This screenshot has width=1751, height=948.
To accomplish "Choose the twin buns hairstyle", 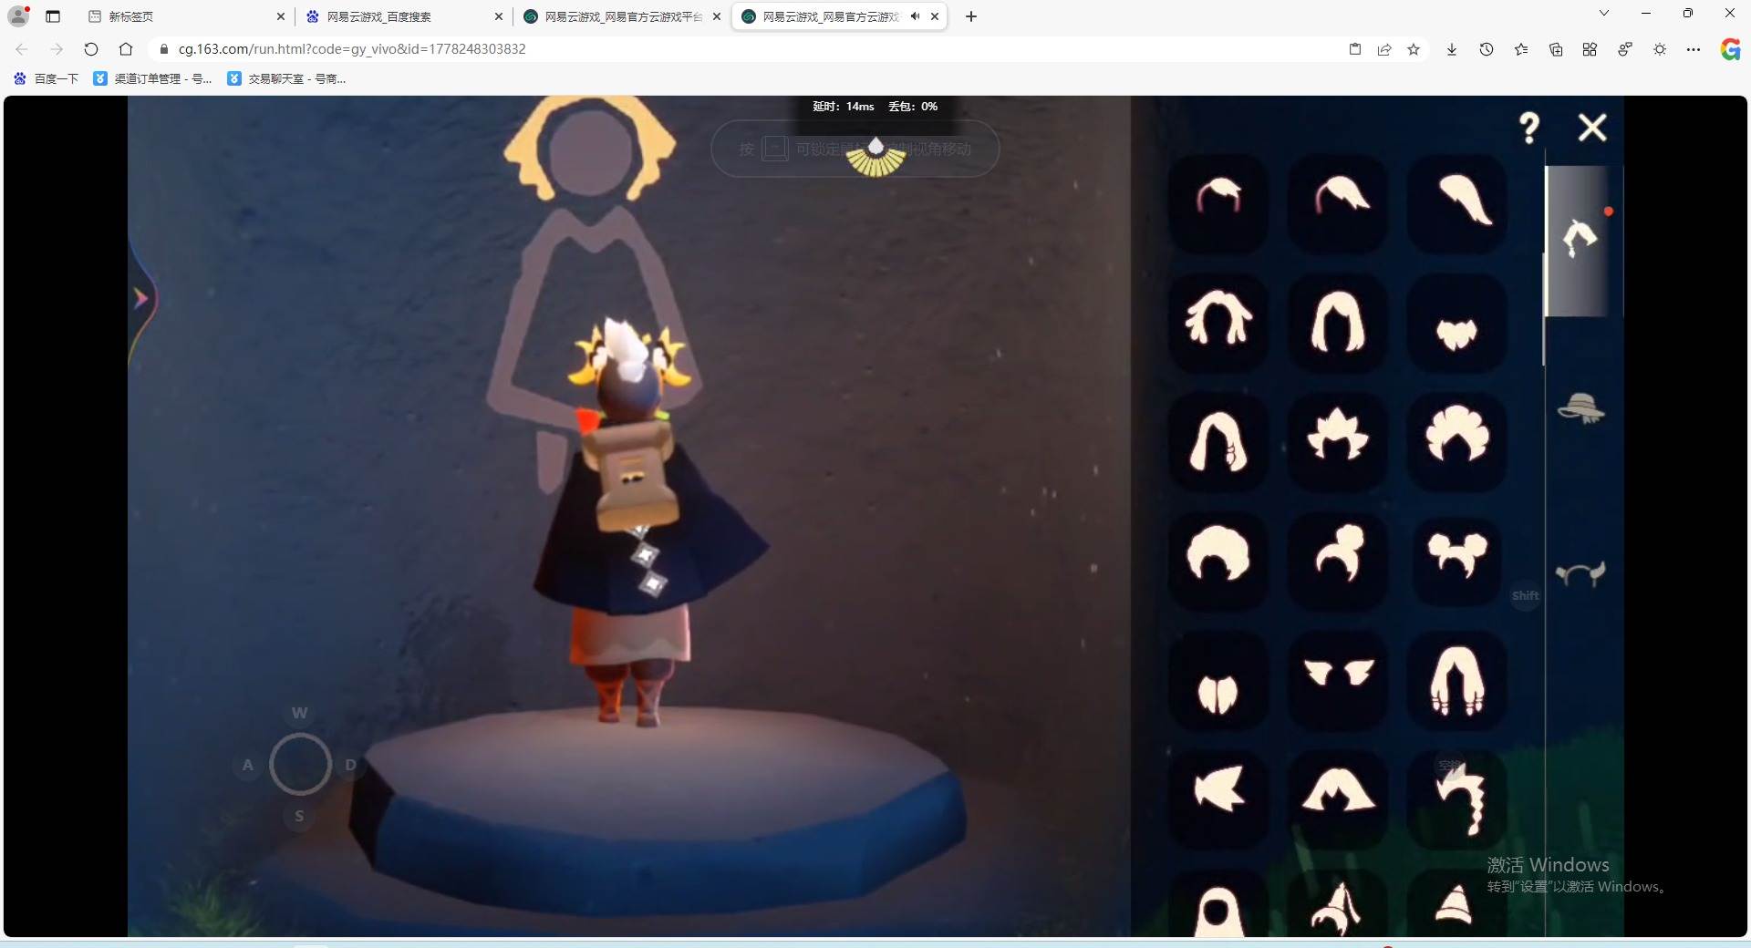I will coord(1457,560).
